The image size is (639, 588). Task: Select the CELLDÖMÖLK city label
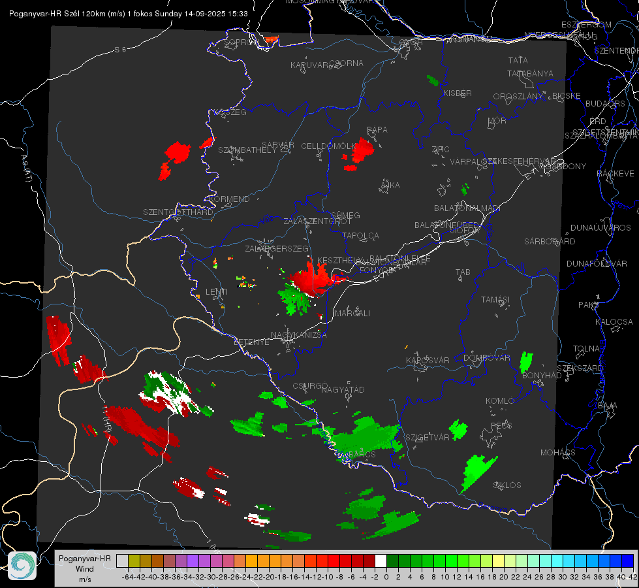click(328, 146)
